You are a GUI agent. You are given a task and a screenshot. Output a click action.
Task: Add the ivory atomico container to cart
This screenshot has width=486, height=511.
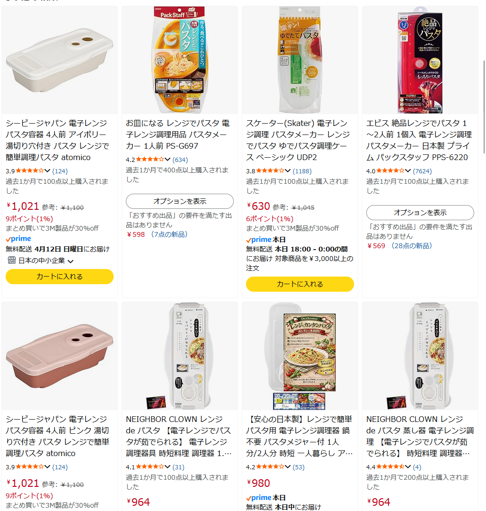pos(60,277)
